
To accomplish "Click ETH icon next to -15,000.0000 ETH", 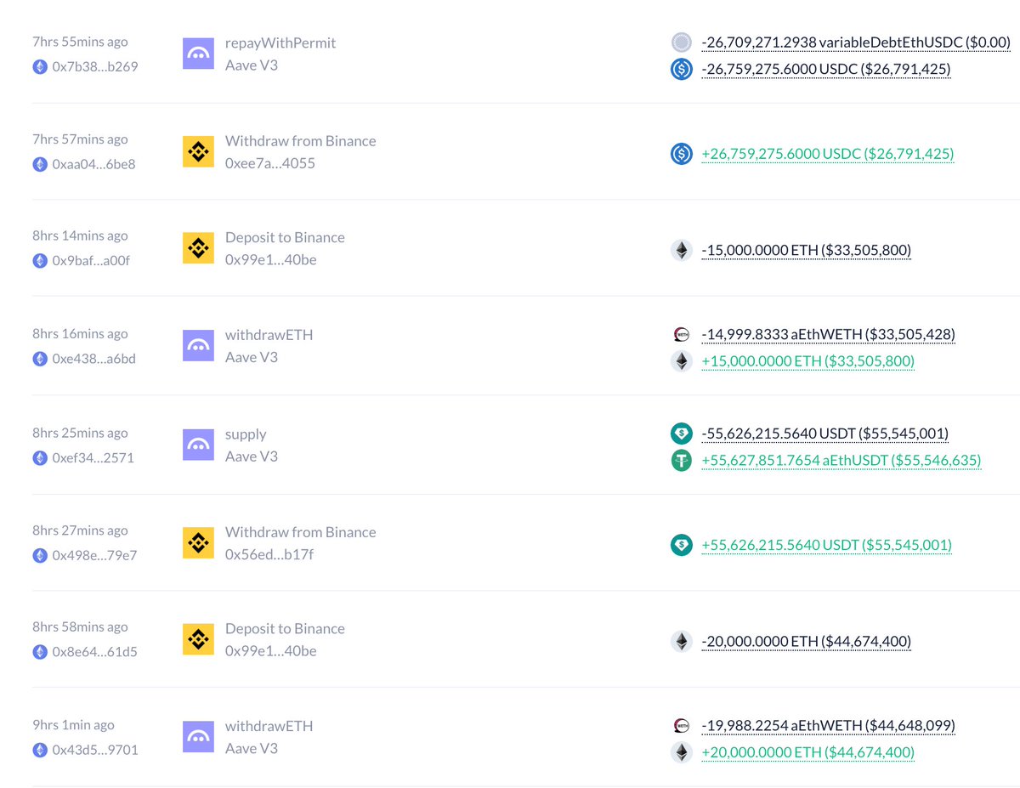I will [681, 250].
